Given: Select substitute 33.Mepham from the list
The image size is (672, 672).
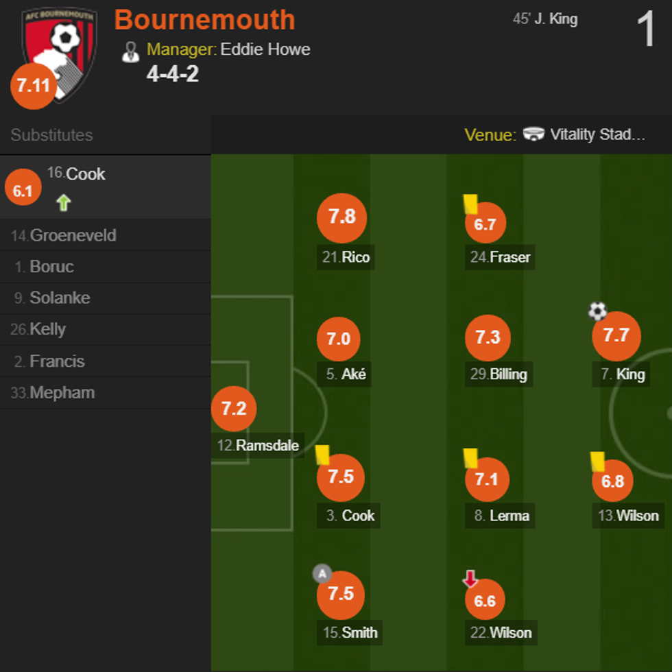Looking at the screenshot, I should (53, 393).
